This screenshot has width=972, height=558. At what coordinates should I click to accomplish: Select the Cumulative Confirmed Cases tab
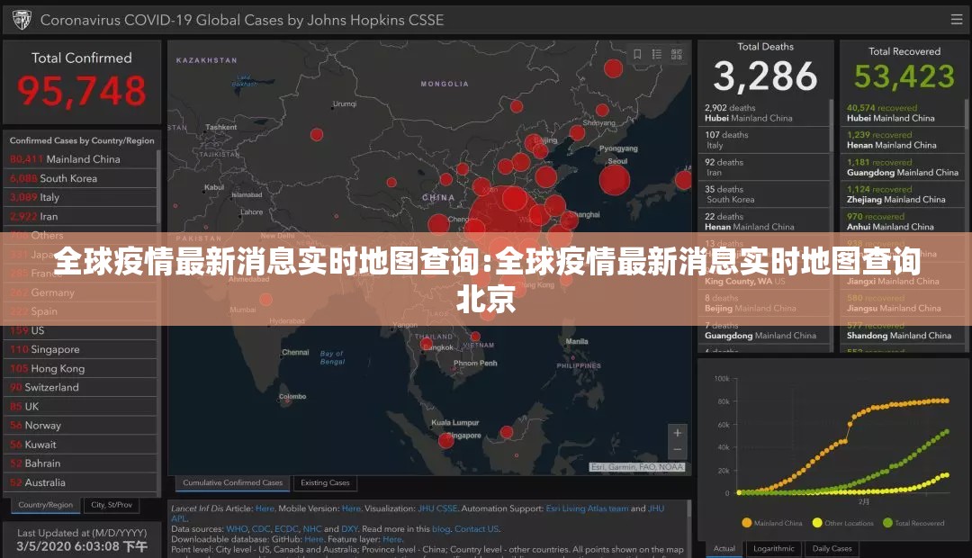[x=232, y=483]
